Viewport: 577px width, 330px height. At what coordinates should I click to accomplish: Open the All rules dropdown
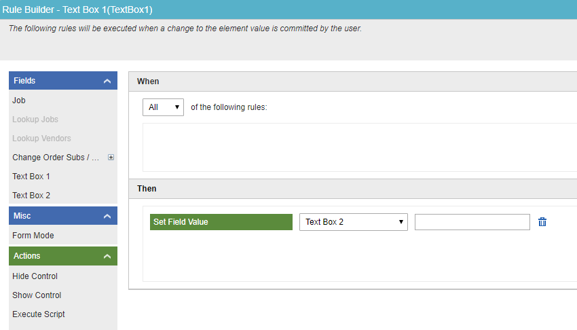click(x=163, y=107)
